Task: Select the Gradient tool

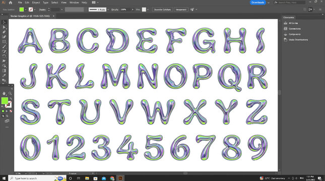Action: (x=4, y=70)
